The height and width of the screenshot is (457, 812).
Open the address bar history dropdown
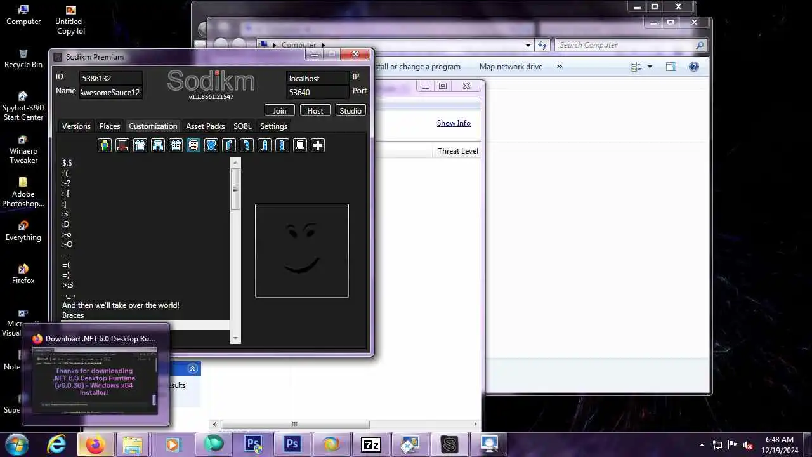(x=528, y=45)
